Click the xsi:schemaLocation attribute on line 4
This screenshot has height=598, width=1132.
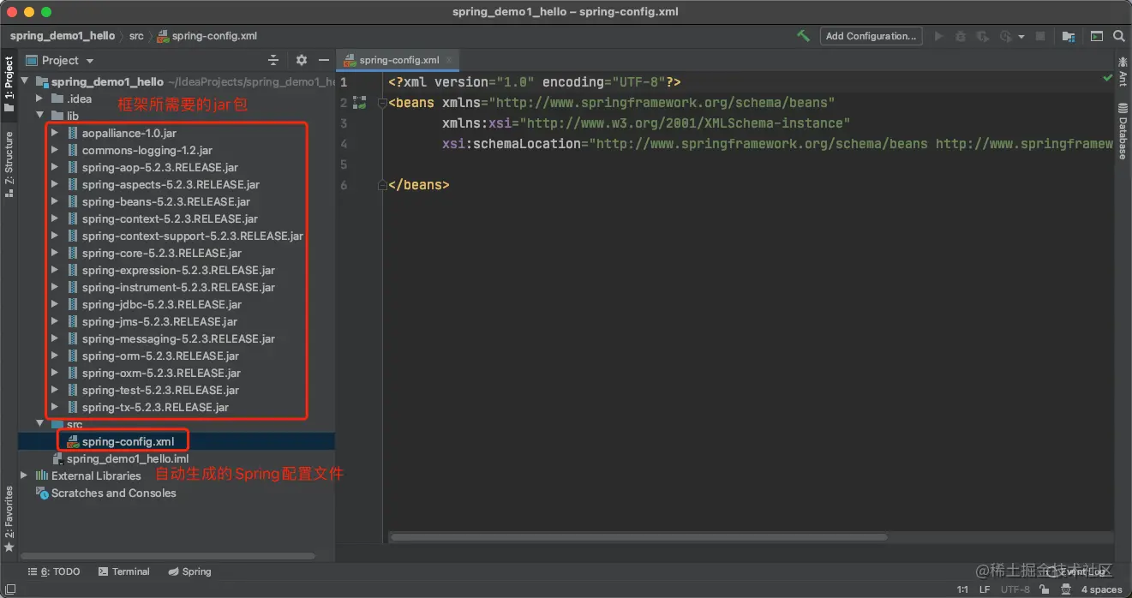coord(512,144)
